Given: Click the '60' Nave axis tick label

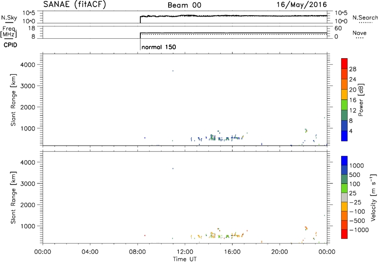Looking at the screenshot, I should pyautogui.click(x=338, y=28).
